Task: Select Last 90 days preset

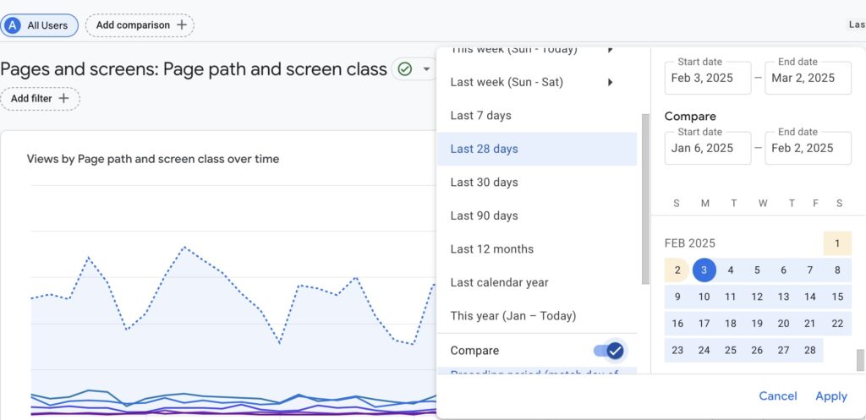Action: coord(537,215)
